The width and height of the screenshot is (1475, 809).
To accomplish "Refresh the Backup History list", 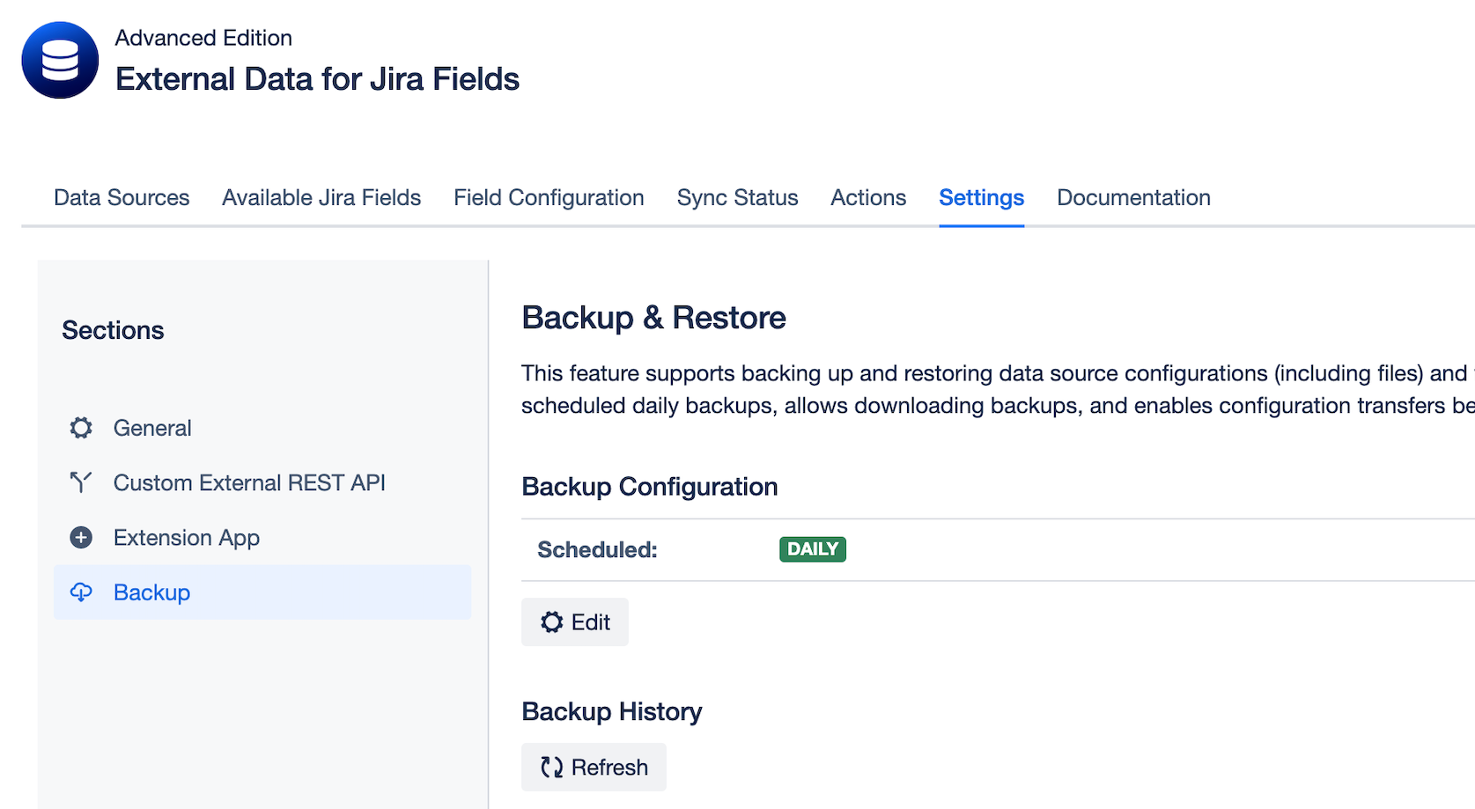I will click(594, 767).
